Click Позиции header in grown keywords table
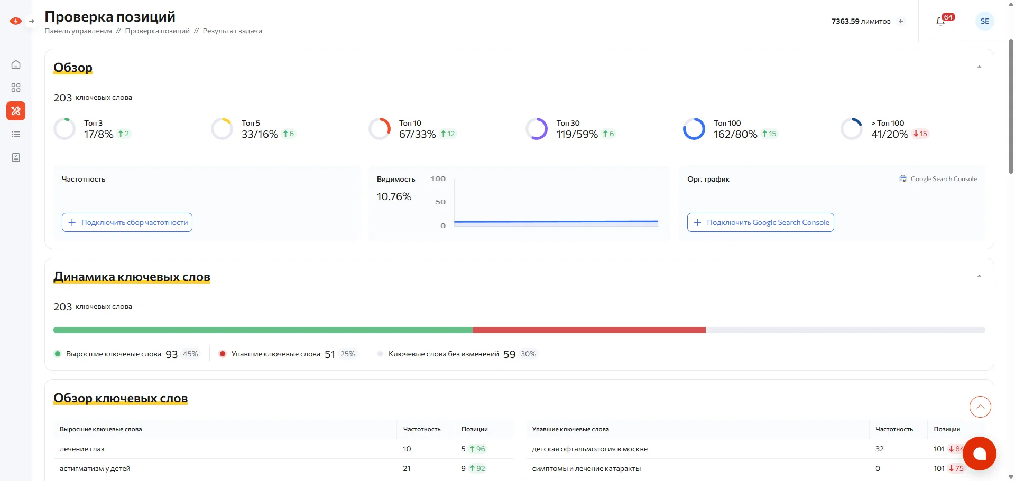 474,429
